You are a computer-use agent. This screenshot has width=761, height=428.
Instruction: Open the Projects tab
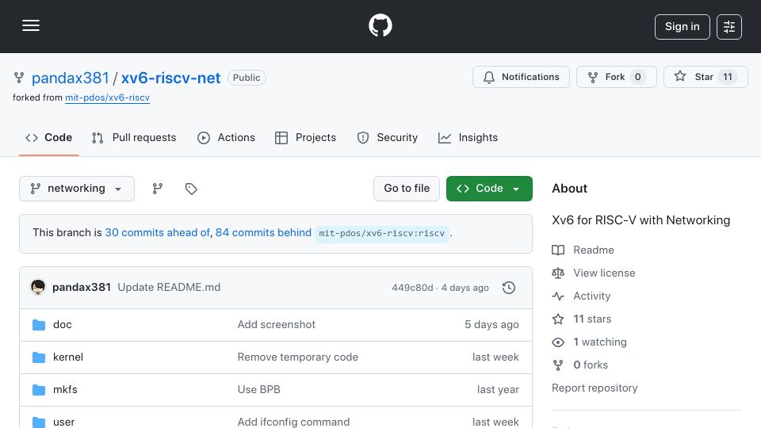click(305, 138)
